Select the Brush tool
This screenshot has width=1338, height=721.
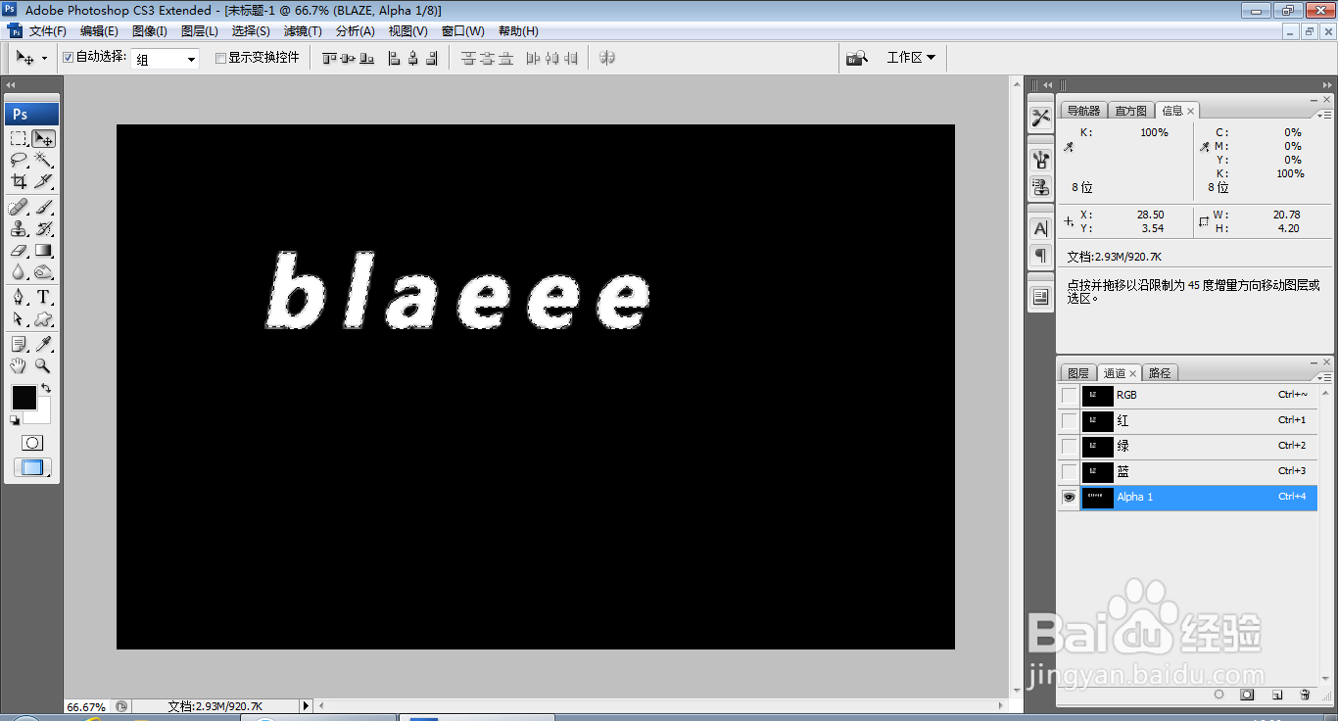pos(43,207)
